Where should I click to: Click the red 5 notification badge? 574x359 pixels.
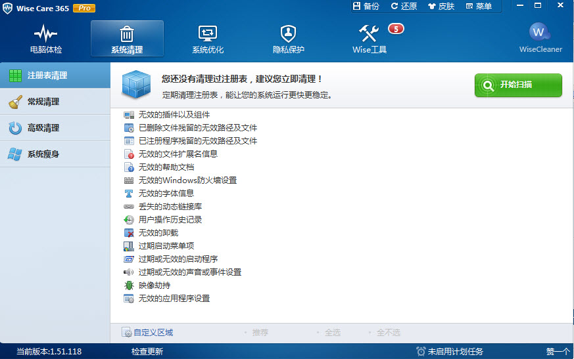click(x=396, y=29)
